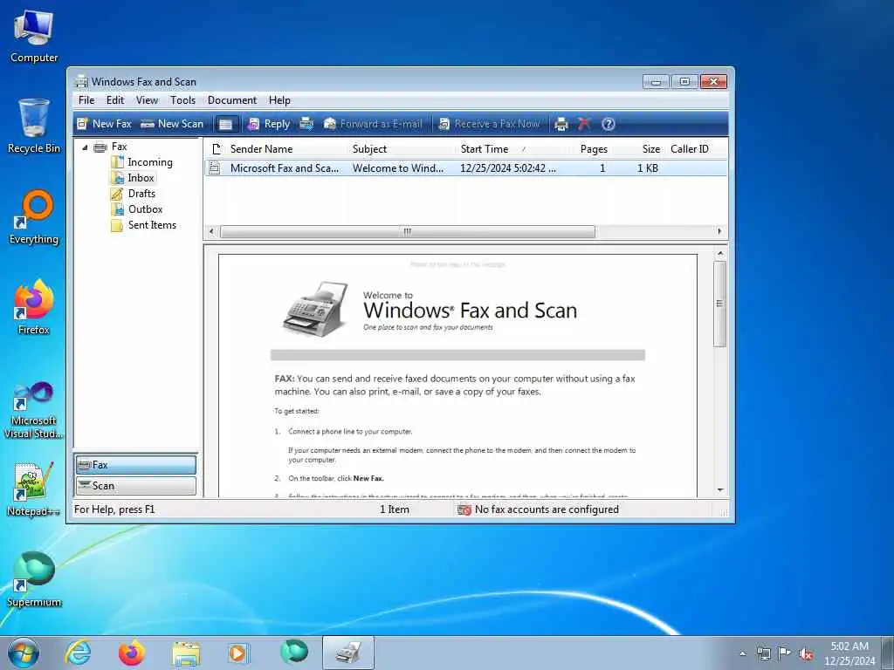
Task: Click the fax item icon in message row
Action: 215,168
